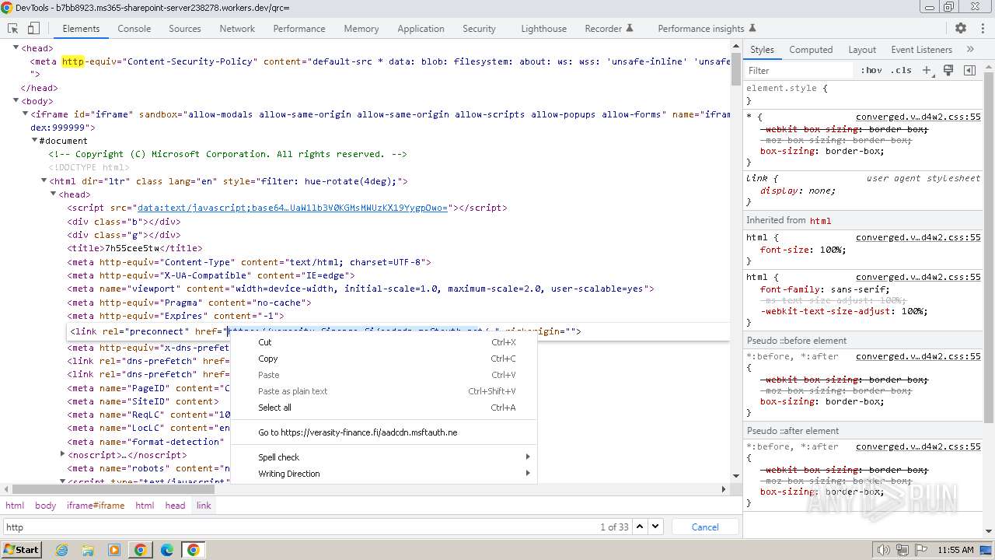
Task: Toggle the computed styles sidebar icon
Action: (969, 70)
